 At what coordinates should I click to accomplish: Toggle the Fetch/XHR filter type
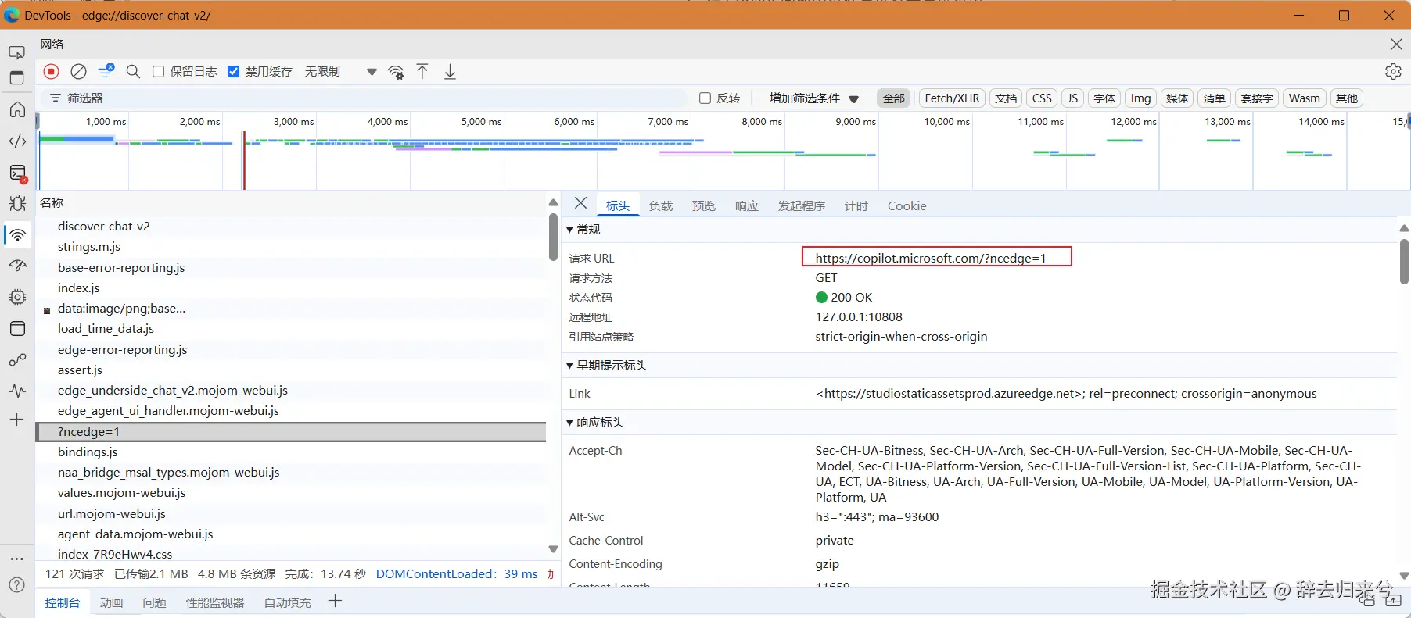point(952,98)
